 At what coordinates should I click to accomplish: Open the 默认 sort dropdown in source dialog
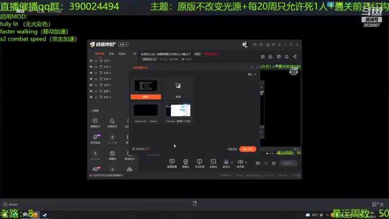[x=252, y=74]
